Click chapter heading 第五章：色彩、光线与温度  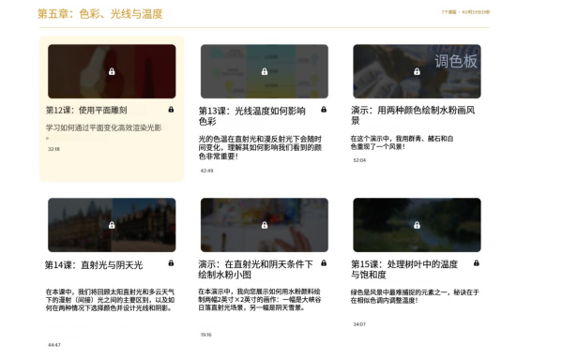point(100,14)
